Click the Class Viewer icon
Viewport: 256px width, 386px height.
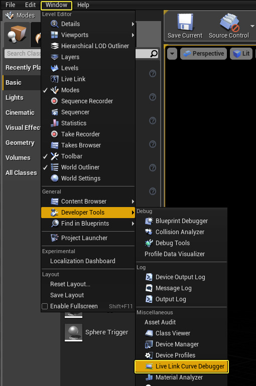coord(149,333)
